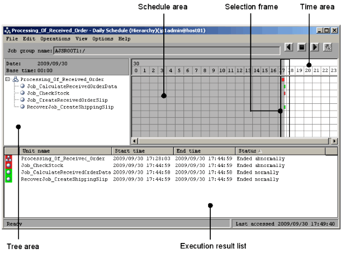Click the Ready status bar text
The image size is (359, 253).
14,224
